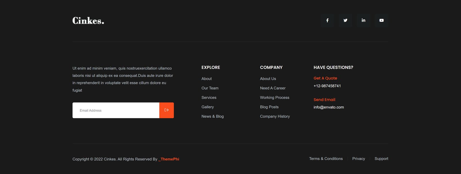Open the YouTube social icon
The height and width of the screenshot is (174, 461).
click(381, 20)
